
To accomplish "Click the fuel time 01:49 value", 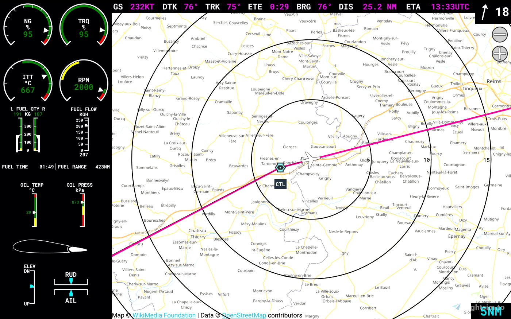I will click(x=46, y=167).
